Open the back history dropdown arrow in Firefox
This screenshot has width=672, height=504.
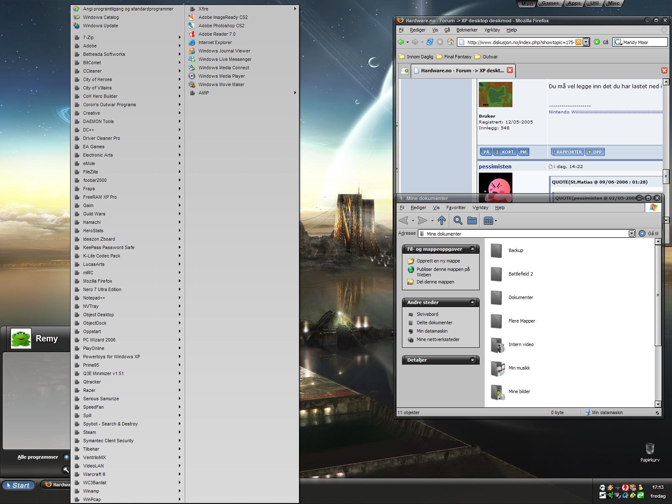tap(407, 42)
